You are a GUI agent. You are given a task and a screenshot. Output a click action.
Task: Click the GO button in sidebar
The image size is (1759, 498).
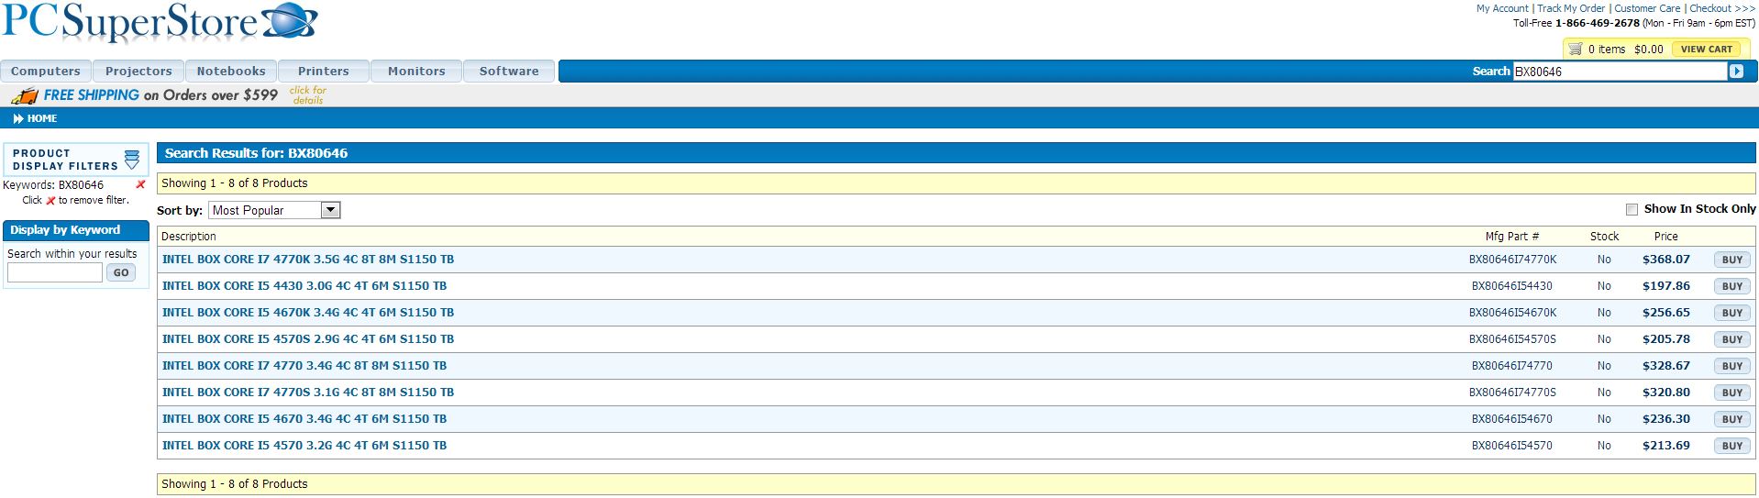[121, 272]
